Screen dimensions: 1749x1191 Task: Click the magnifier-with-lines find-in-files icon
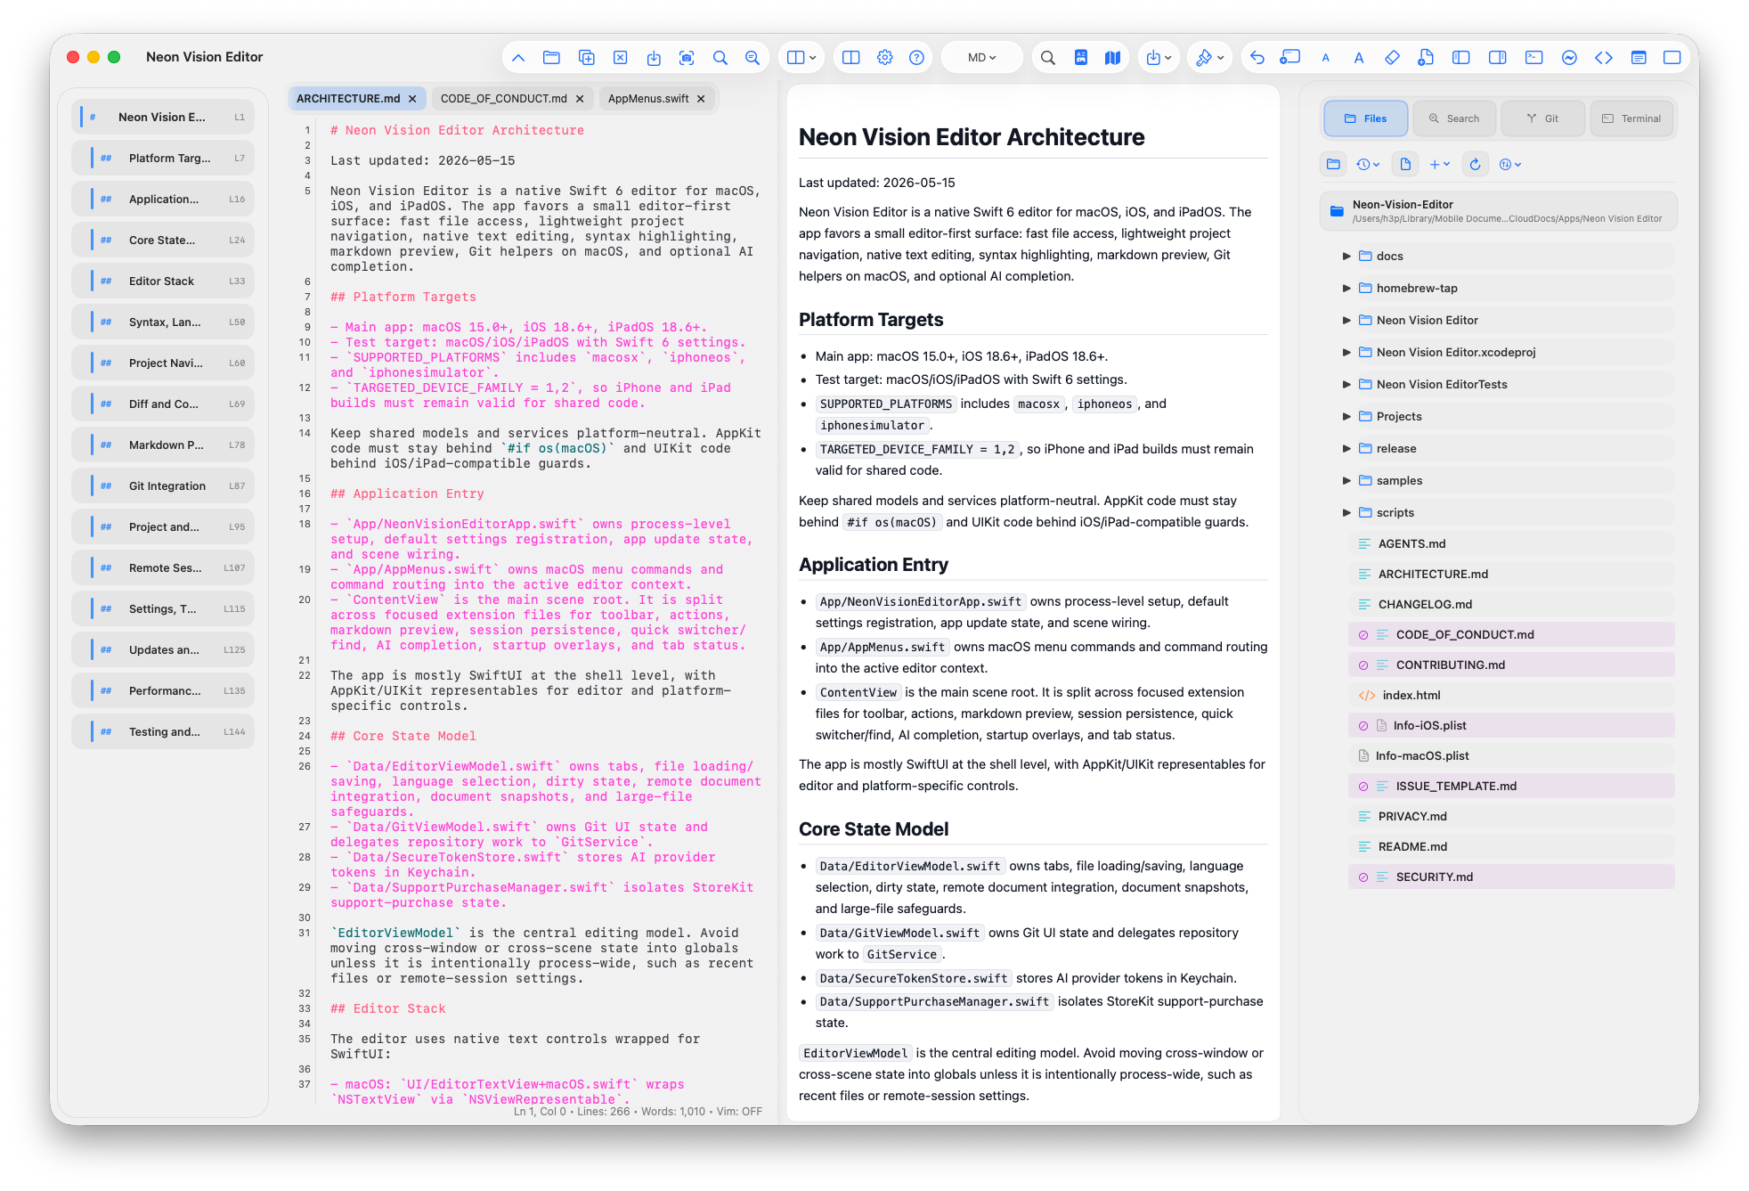pyautogui.click(x=752, y=58)
